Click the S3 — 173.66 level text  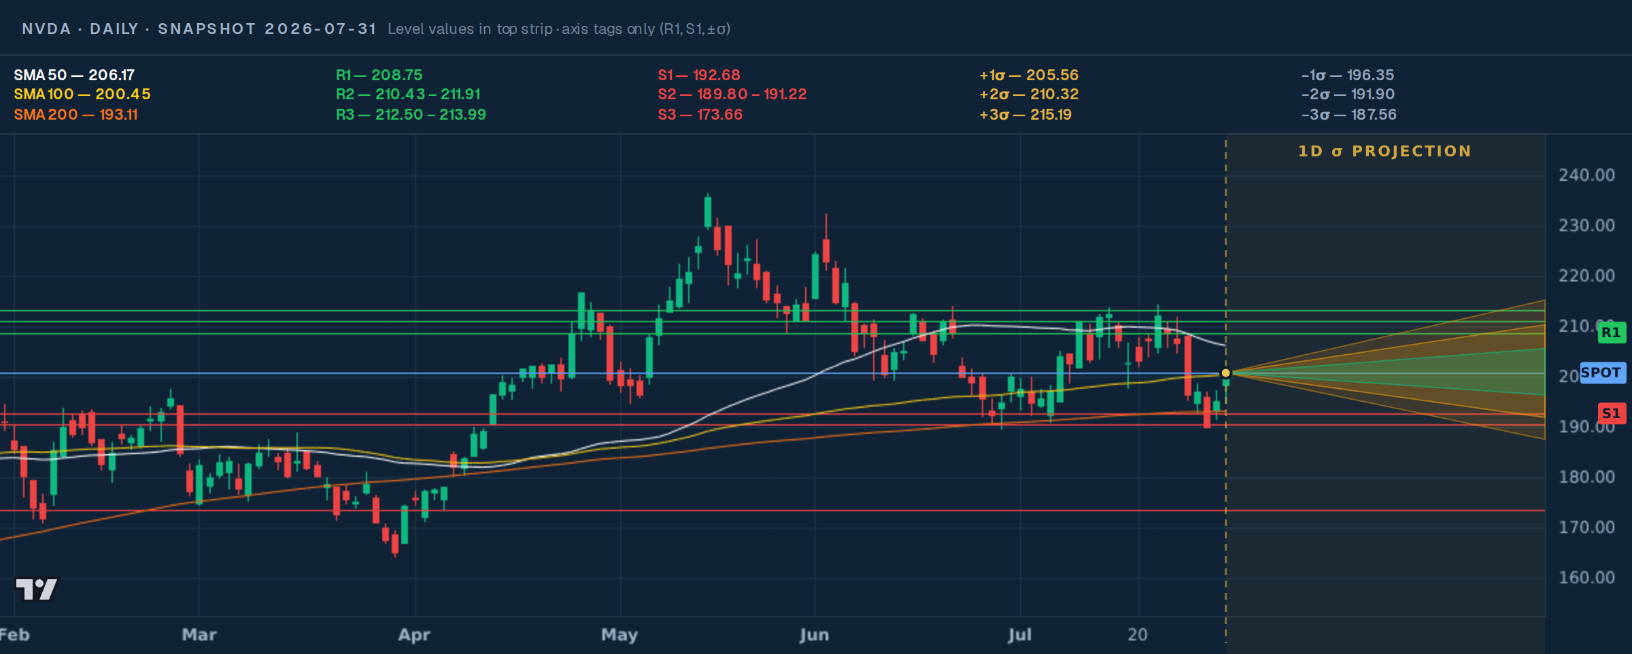pos(700,114)
